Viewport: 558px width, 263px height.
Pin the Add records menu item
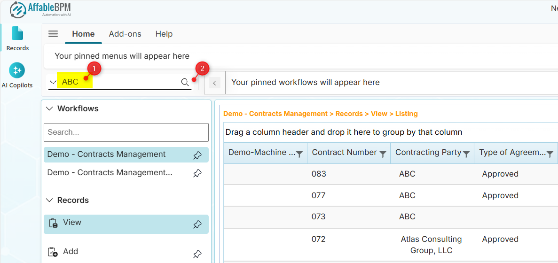click(x=197, y=254)
